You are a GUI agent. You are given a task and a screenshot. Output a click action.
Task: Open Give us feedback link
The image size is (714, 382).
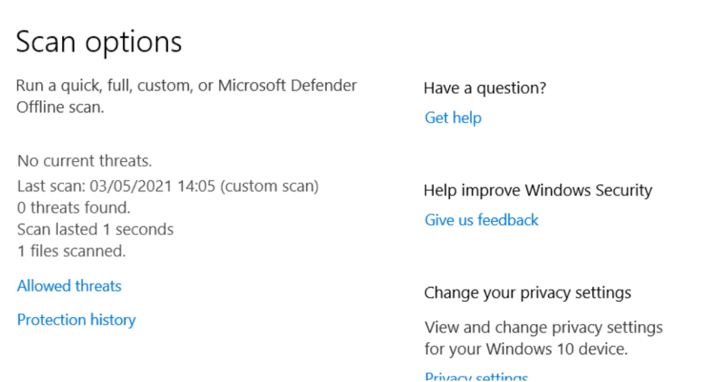pos(481,220)
